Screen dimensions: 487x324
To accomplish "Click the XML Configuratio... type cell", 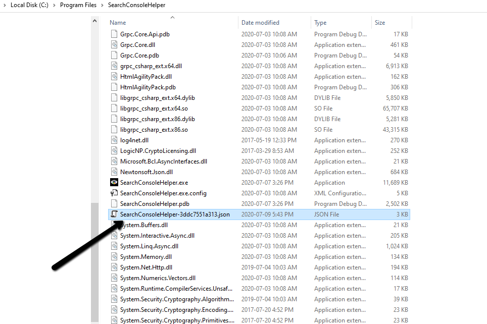I will tap(340, 193).
